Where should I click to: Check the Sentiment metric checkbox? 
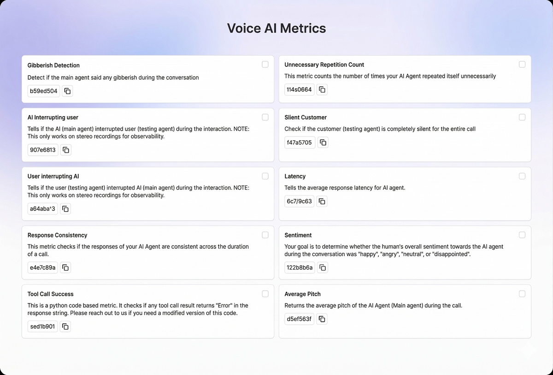522,235
